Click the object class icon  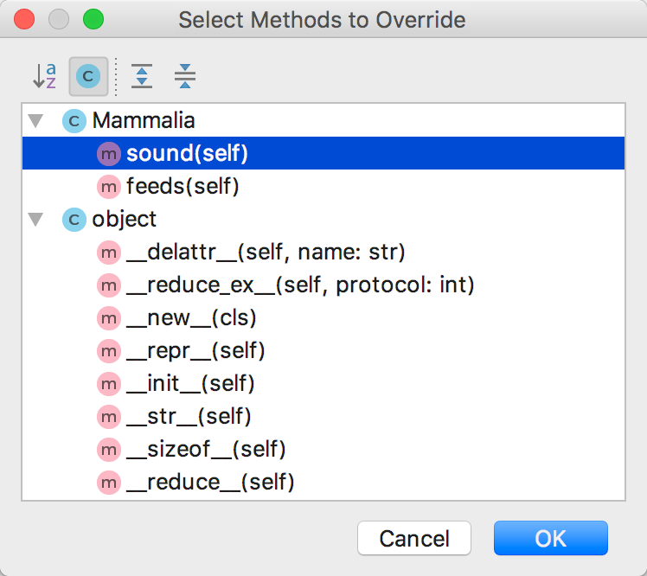click(74, 219)
